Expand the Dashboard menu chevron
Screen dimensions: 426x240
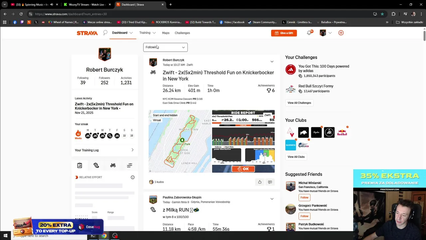(x=131, y=33)
